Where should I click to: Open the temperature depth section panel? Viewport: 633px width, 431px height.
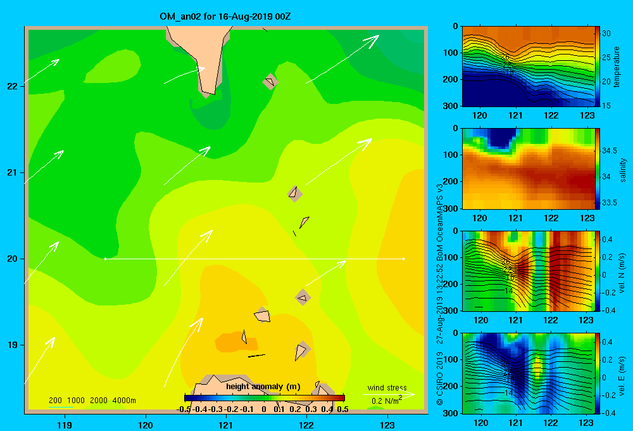[x=528, y=67]
